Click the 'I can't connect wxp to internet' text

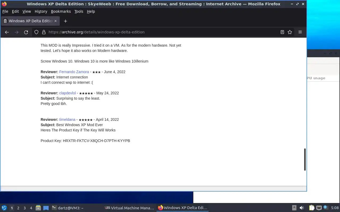[67, 82]
